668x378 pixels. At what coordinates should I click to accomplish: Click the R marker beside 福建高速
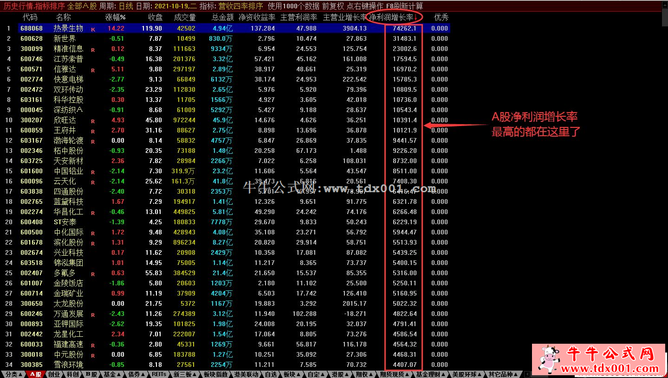point(93,346)
